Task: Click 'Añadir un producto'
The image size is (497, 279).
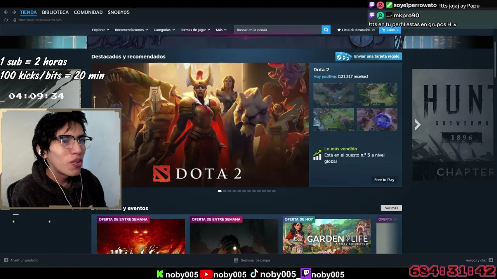Action: tap(24, 260)
